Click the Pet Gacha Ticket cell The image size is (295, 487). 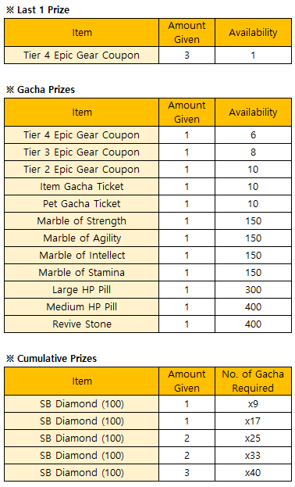pyautogui.click(x=82, y=204)
